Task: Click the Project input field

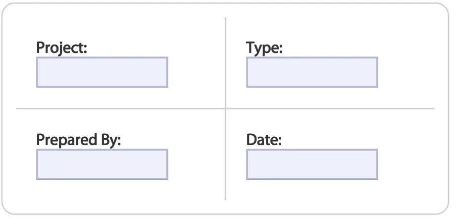Action: coord(102,72)
